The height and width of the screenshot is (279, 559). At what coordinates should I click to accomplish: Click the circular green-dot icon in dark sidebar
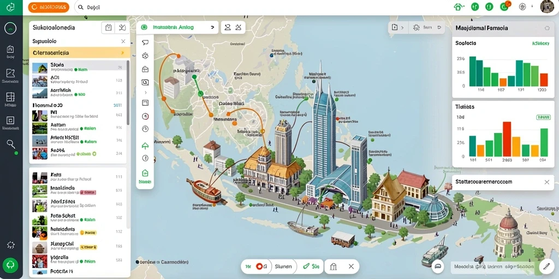11,28
